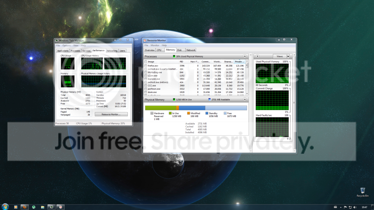This screenshot has height=210, width=374.
Task: Click the green In Use memory bar segment
Action: (x=161, y=108)
